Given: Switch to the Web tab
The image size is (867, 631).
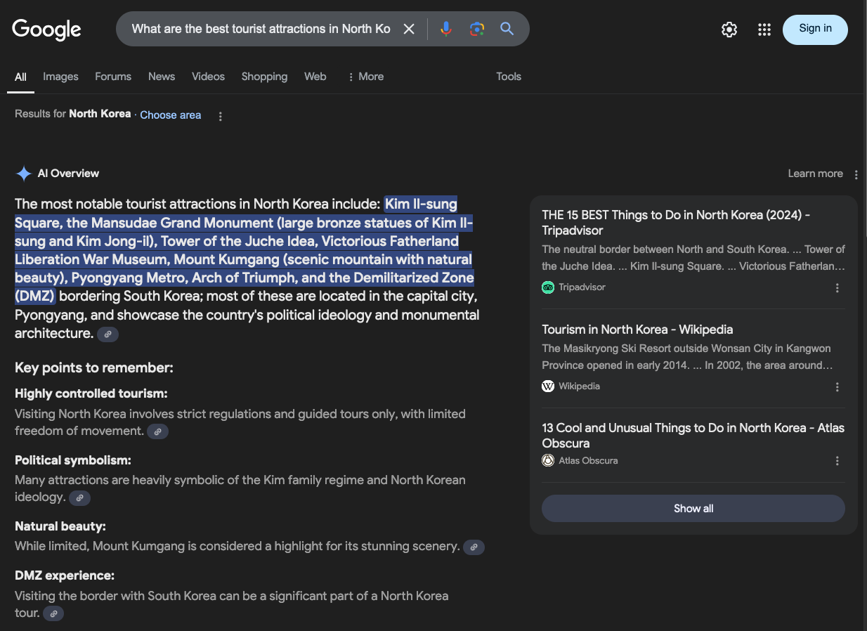Looking at the screenshot, I should coord(315,77).
